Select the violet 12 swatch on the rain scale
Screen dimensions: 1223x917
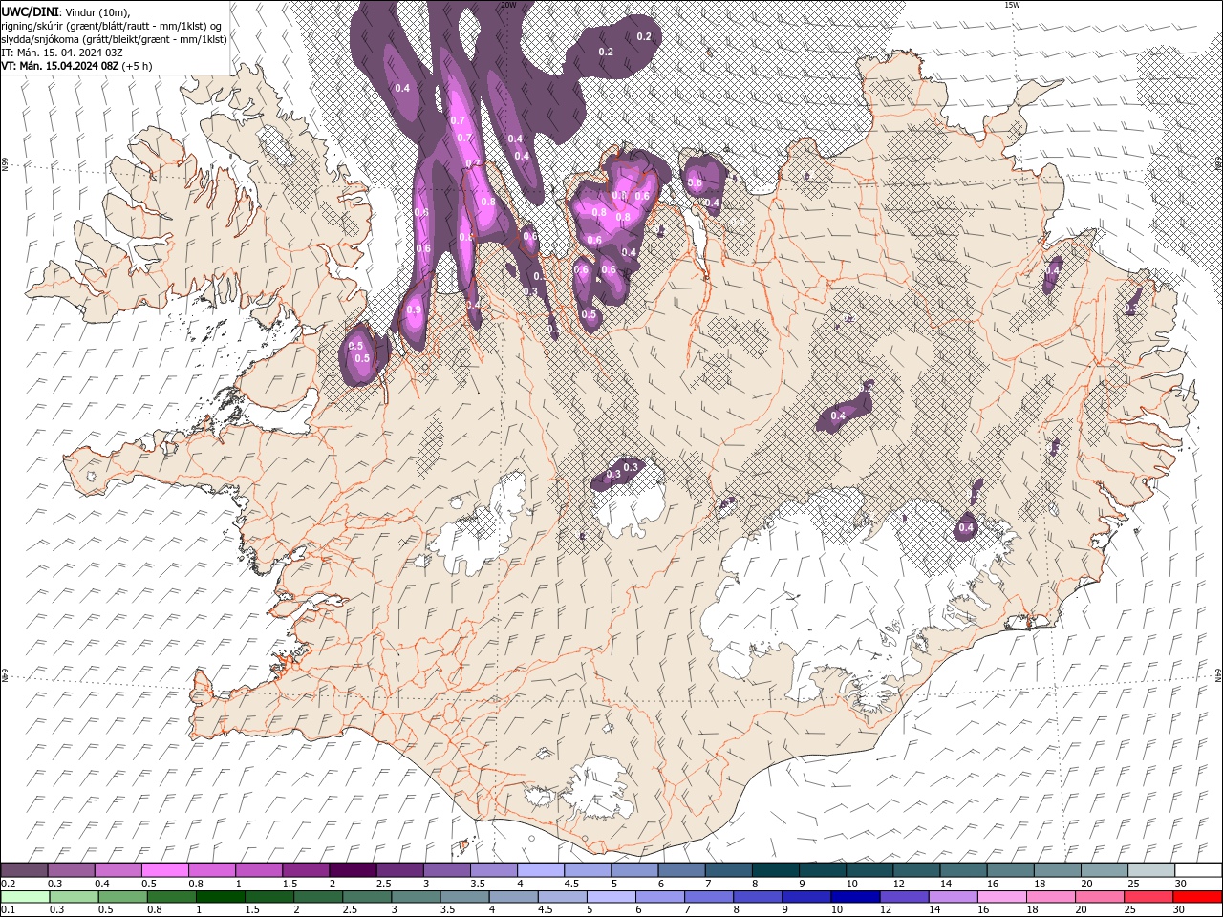pyautogui.click(x=903, y=897)
